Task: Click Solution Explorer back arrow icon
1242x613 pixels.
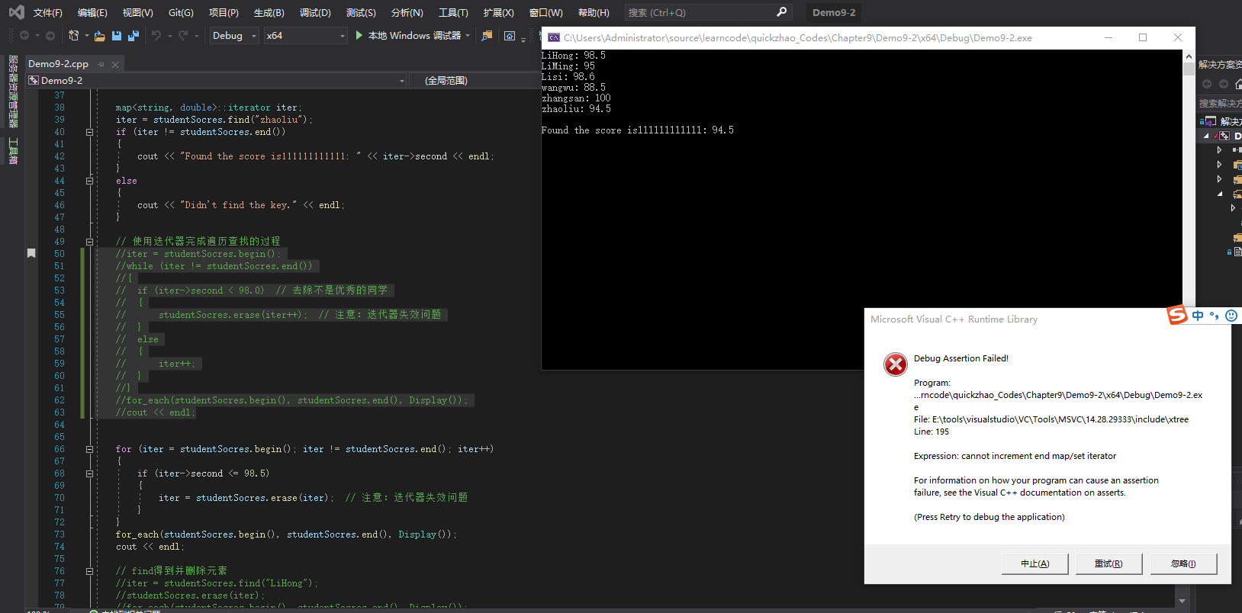Action: pyautogui.click(x=1207, y=84)
